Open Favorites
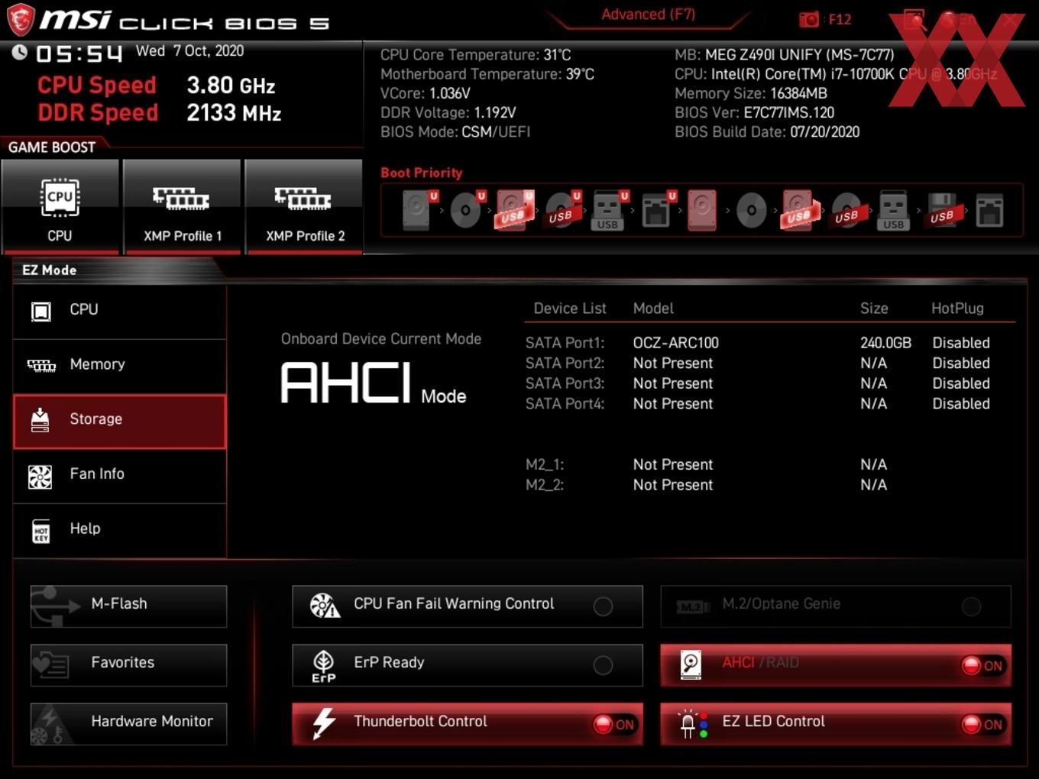This screenshot has height=779, width=1039. tap(128, 665)
